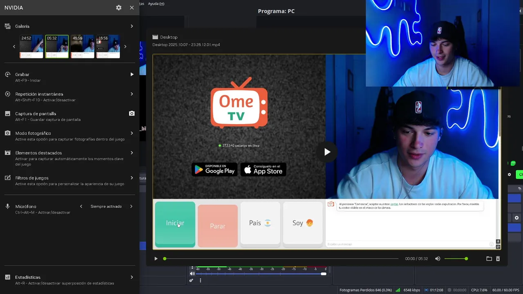Screen dimensions: 523x294
Task: Click the Estadísticas chart icon
Action: (7, 277)
